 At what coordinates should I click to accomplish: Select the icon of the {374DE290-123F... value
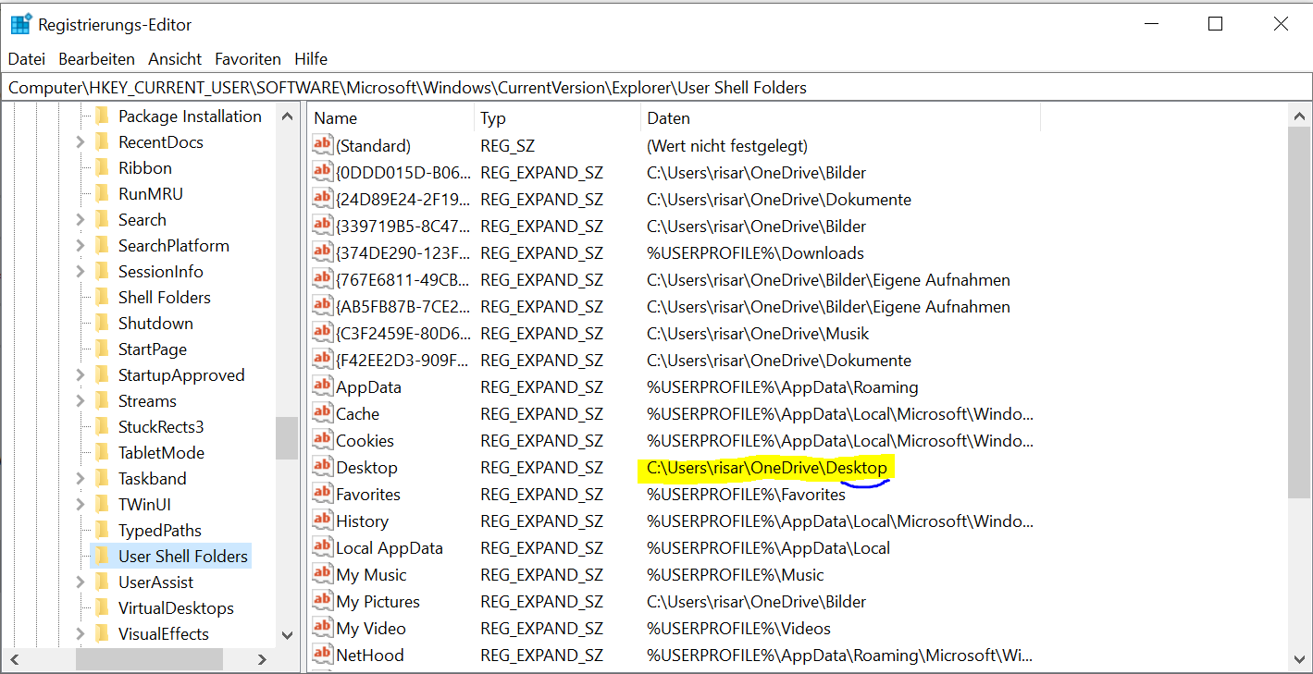click(x=322, y=252)
